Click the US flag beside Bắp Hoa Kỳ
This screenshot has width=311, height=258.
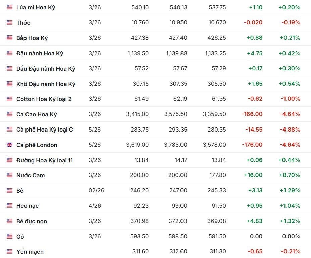[9, 38]
